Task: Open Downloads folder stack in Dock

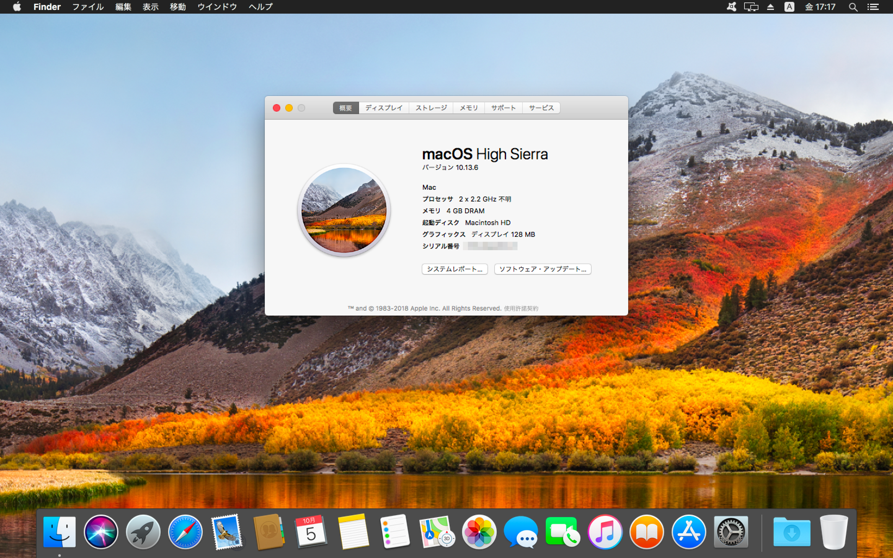Action: coord(792,531)
